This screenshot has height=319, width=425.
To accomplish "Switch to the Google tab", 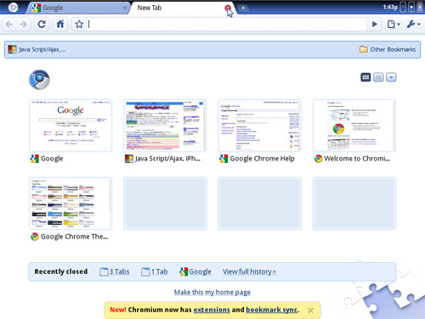I will tap(78, 8).
